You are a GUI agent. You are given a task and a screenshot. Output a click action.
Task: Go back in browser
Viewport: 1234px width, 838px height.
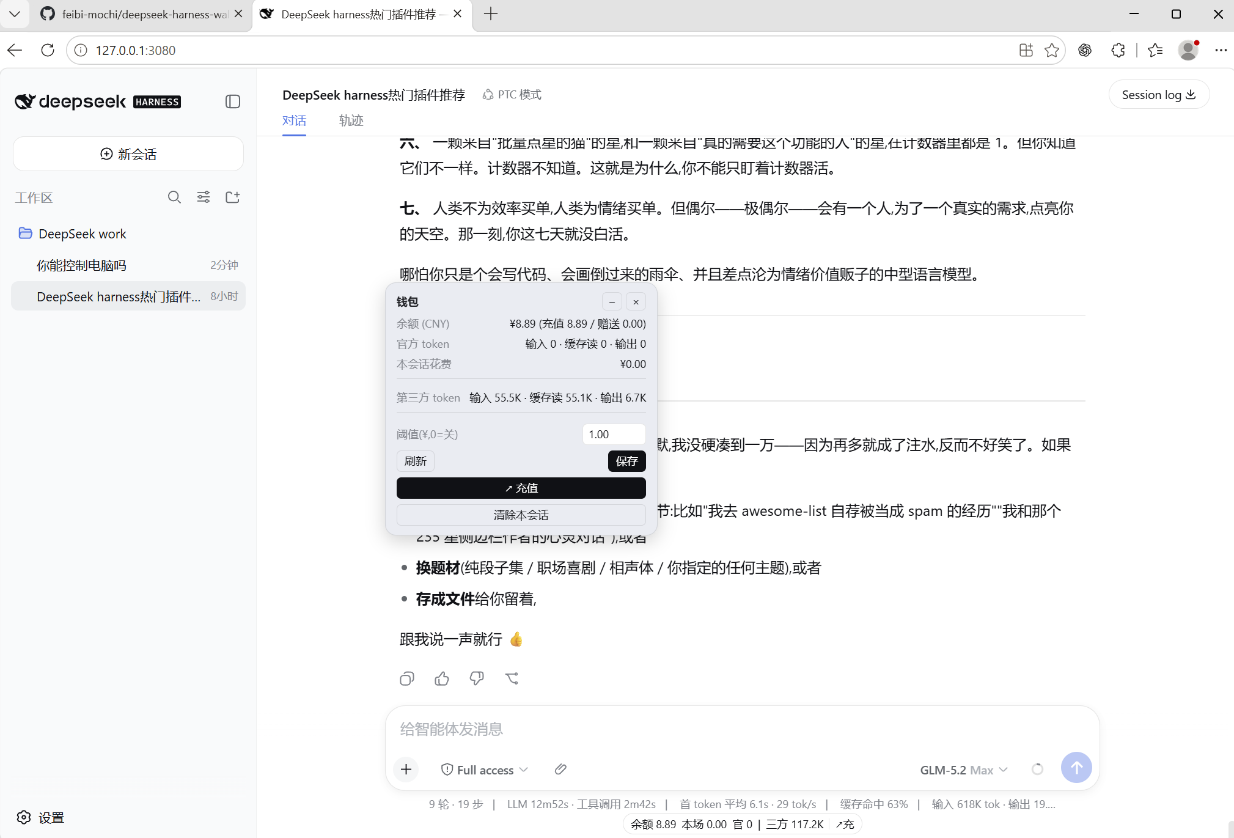click(x=15, y=50)
